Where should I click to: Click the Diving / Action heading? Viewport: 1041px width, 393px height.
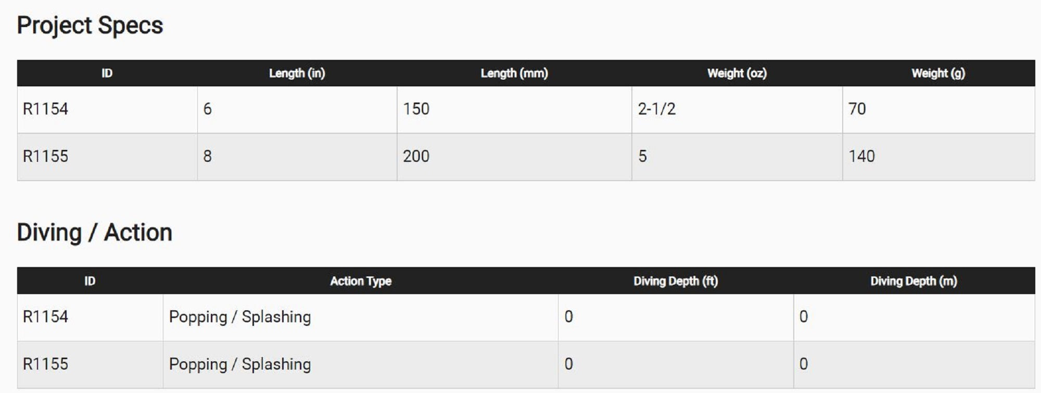[x=94, y=232]
